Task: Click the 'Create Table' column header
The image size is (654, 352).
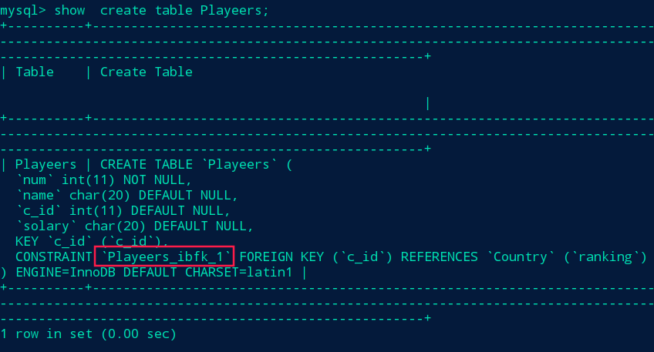Action: (147, 72)
